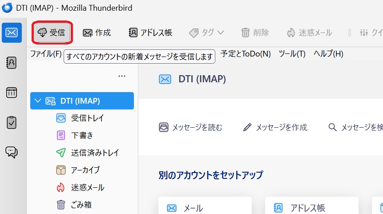Open the ツール(T) menu
This screenshot has width=383, height=214.
click(292, 54)
